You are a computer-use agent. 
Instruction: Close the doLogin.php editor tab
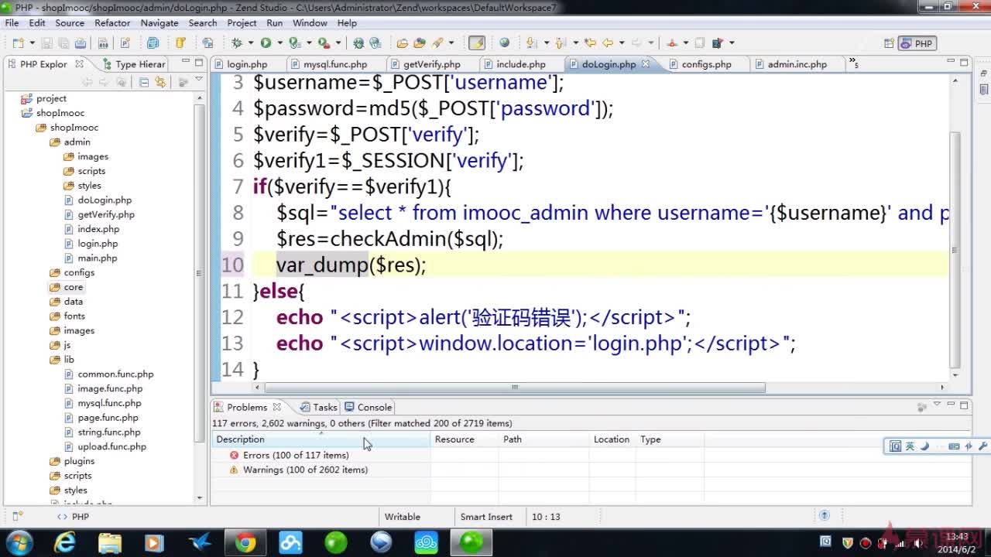(646, 64)
